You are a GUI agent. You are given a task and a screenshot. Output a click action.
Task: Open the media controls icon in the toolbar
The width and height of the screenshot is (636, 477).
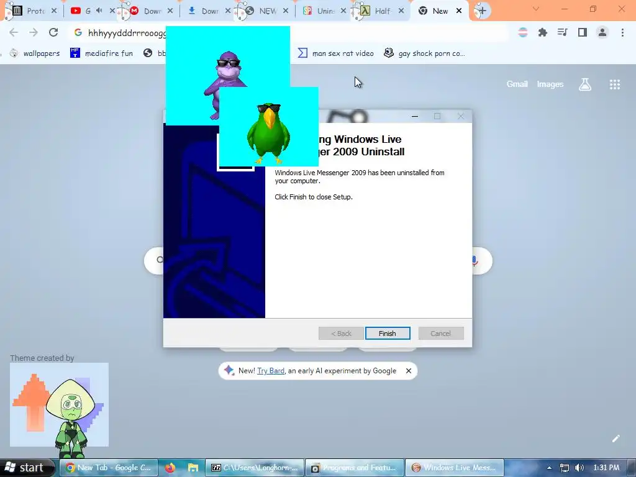coord(562,32)
